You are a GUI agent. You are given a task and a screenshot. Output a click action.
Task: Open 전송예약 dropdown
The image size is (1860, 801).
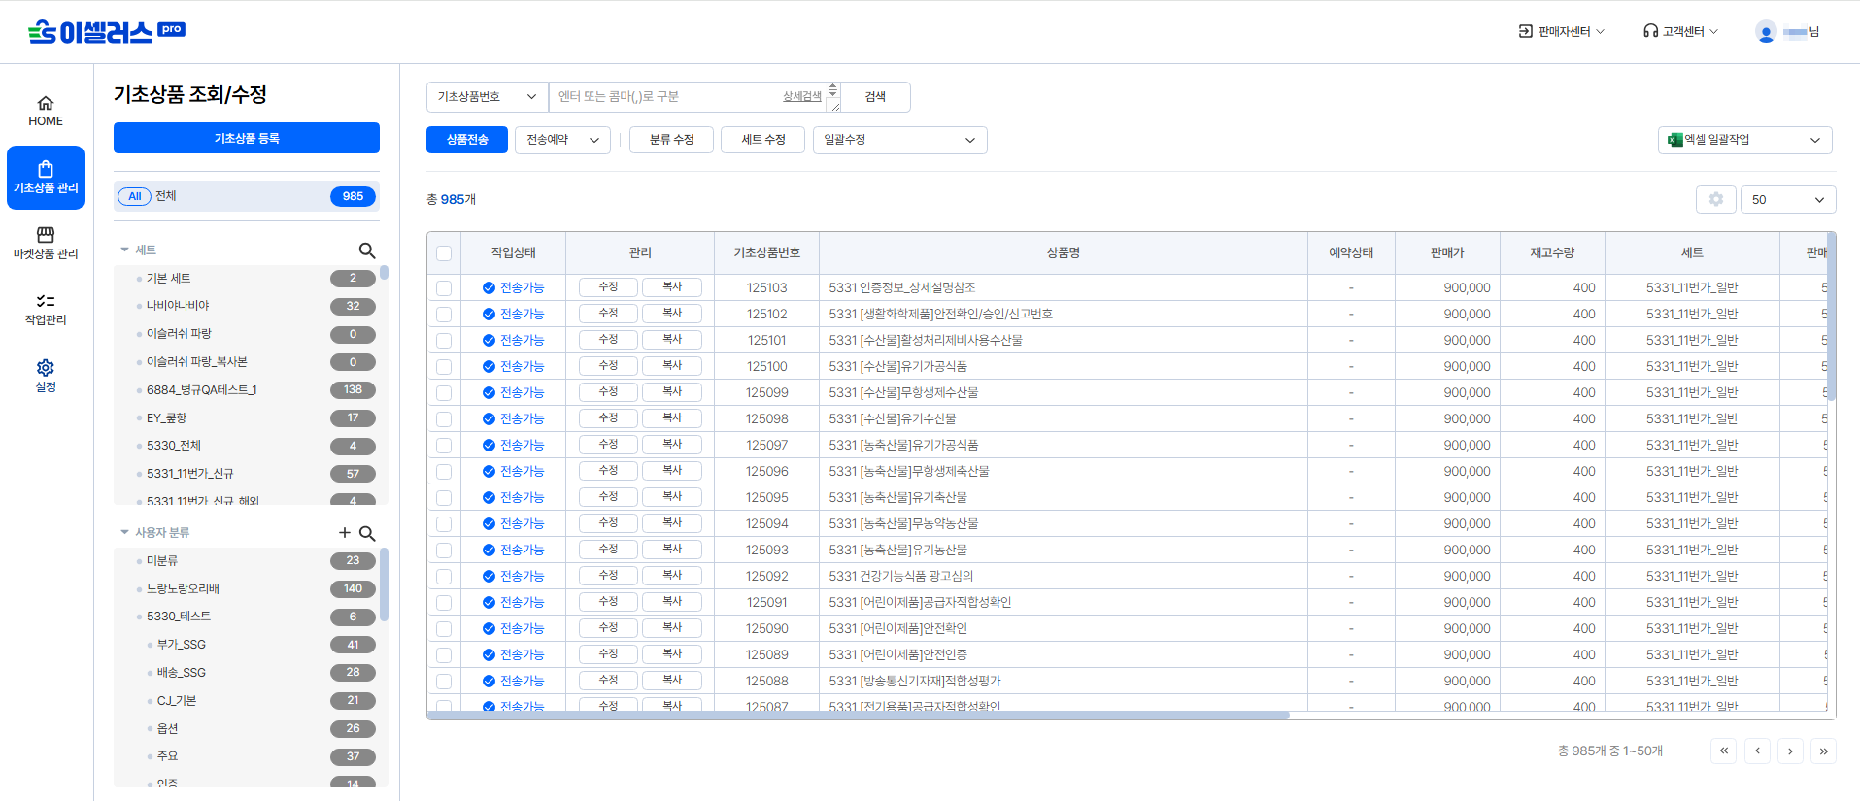[562, 140]
